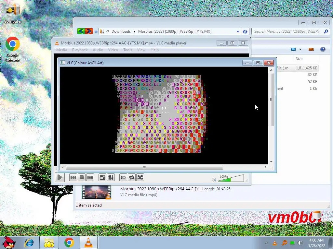
Task: Expand the address bar history dropdown
Action: point(238,31)
